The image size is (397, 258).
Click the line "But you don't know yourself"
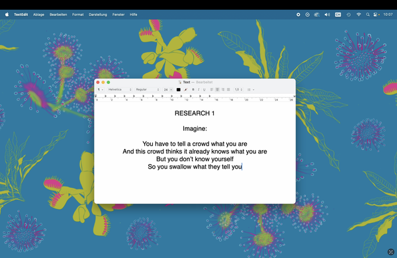(195, 159)
